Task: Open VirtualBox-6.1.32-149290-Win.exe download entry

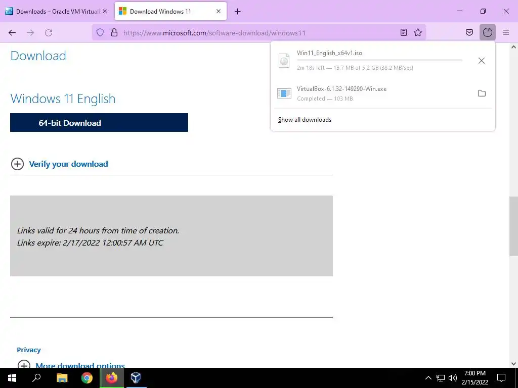Action: click(x=373, y=93)
